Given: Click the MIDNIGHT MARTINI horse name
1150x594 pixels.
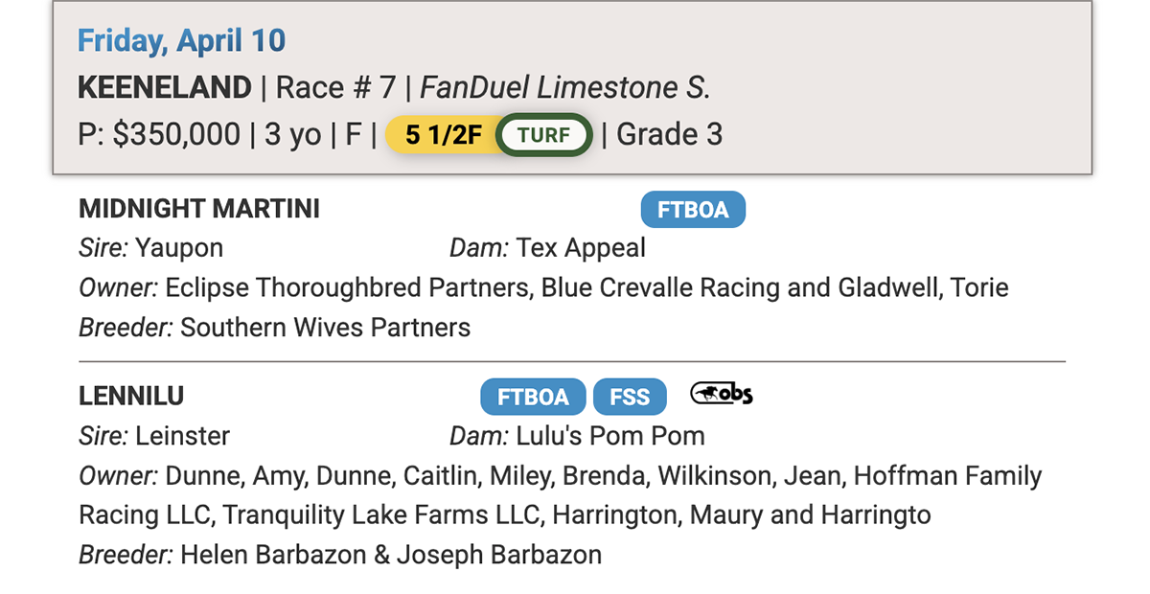Looking at the screenshot, I should pyautogui.click(x=199, y=209).
